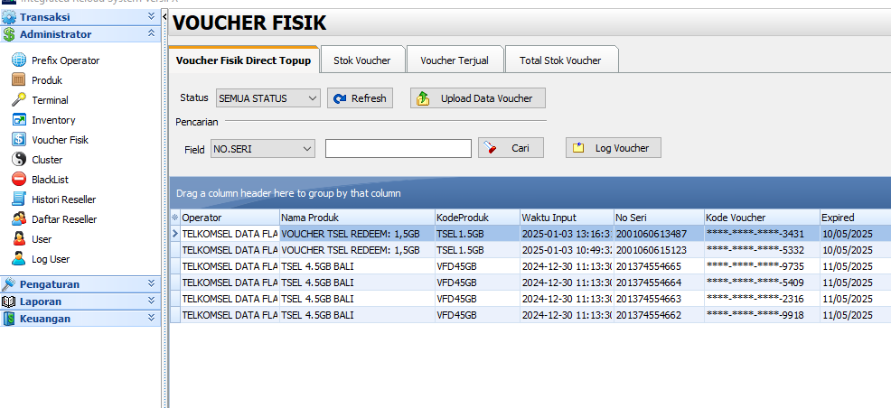Open the Field NO.SERI dropdown
Screen dimensions: 891x408
(x=263, y=149)
